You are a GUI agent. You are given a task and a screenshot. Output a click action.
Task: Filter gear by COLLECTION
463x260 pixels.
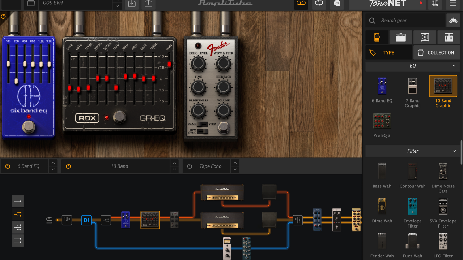437,53
